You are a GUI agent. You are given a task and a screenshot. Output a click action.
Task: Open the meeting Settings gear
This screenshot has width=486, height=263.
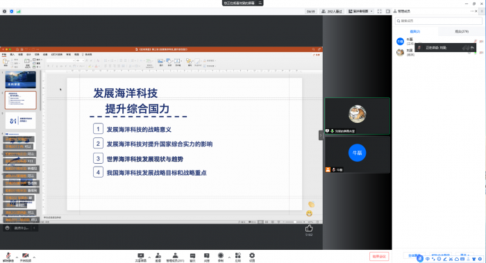(252, 257)
